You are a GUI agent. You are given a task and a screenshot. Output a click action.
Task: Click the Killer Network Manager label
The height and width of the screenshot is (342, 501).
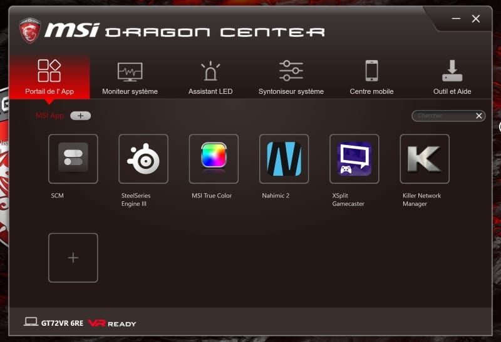421,199
